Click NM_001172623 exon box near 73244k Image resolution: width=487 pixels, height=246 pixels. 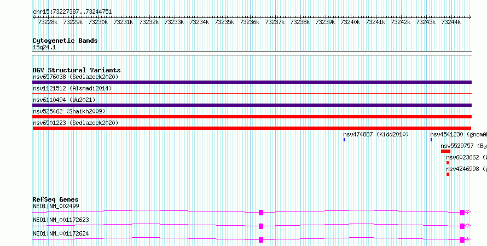point(462,226)
